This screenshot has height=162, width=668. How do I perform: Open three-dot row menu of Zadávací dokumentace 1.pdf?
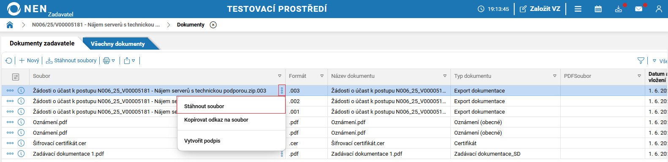(x=10, y=154)
